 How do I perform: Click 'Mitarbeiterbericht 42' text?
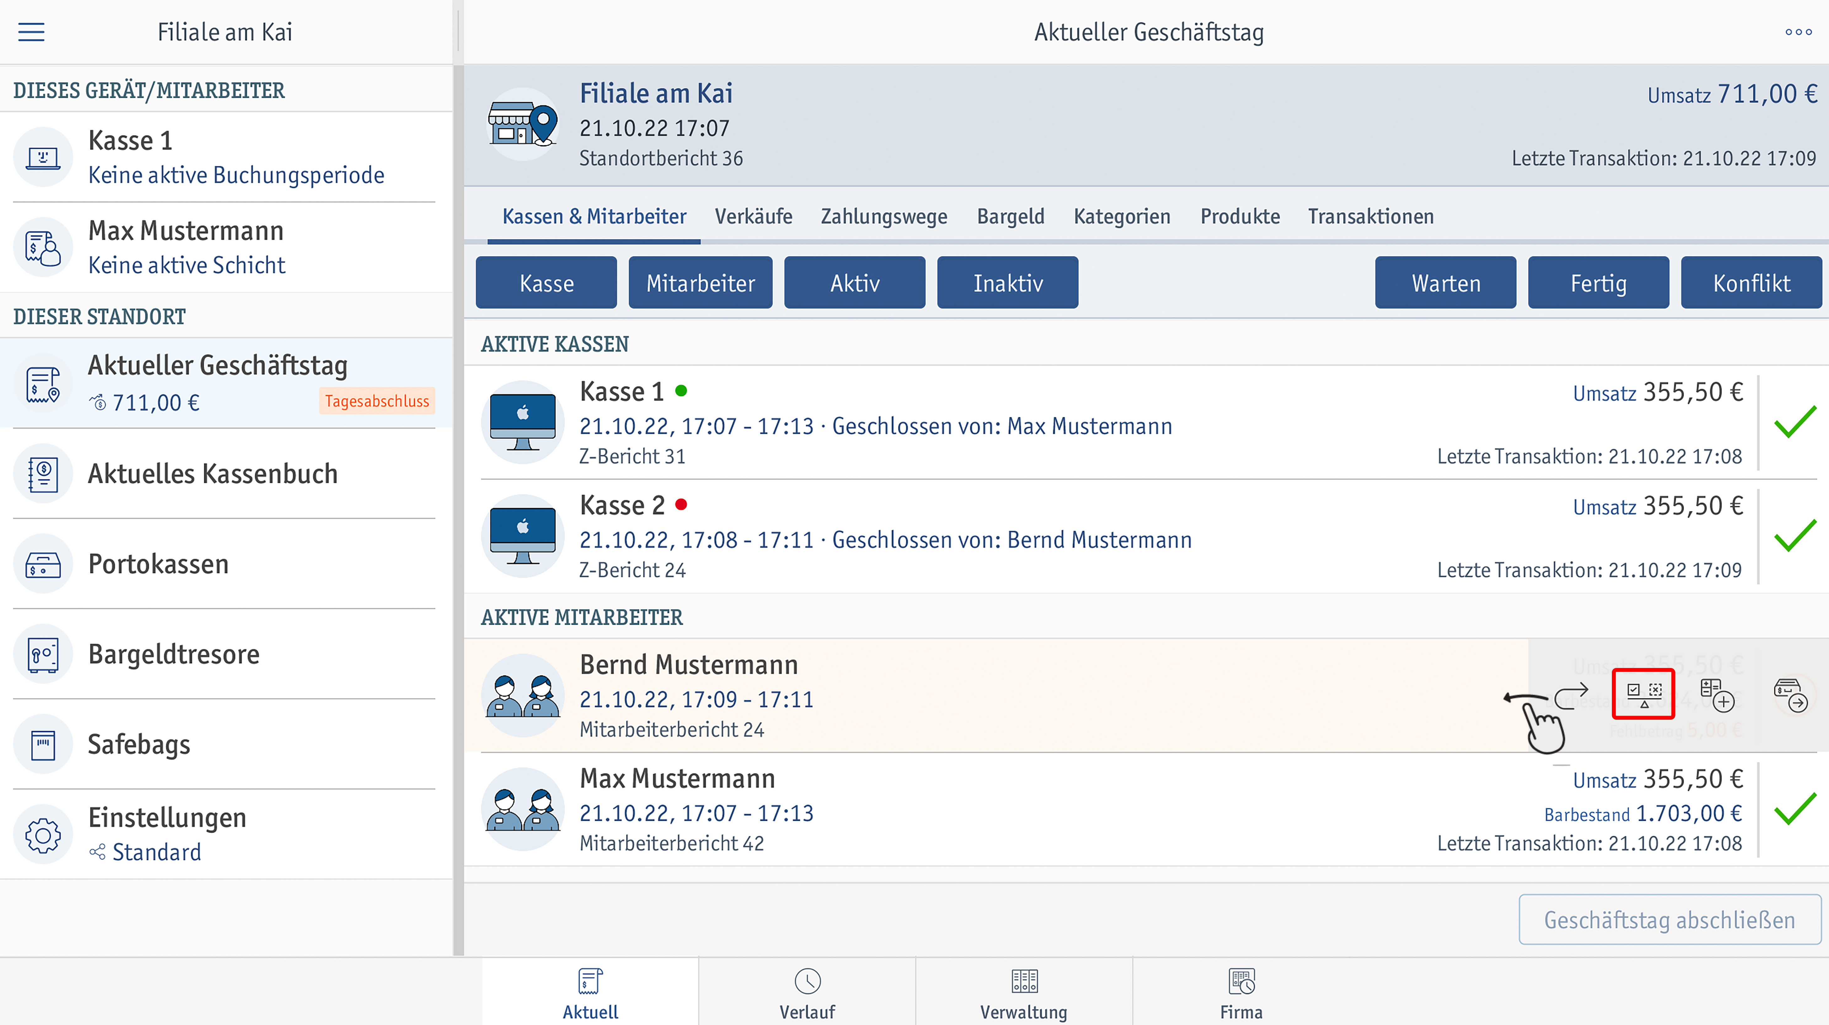[x=672, y=843]
